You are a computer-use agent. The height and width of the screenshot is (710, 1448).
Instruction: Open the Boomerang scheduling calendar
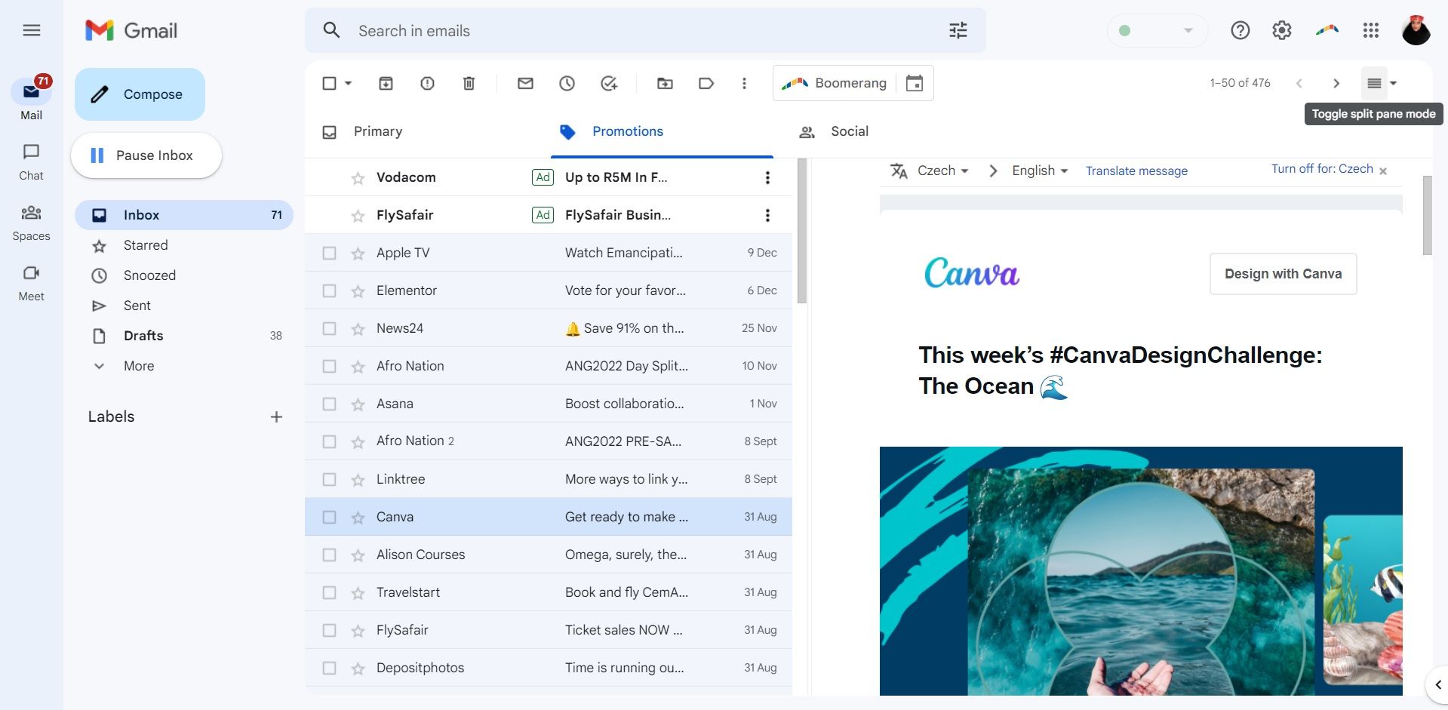(914, 83)
